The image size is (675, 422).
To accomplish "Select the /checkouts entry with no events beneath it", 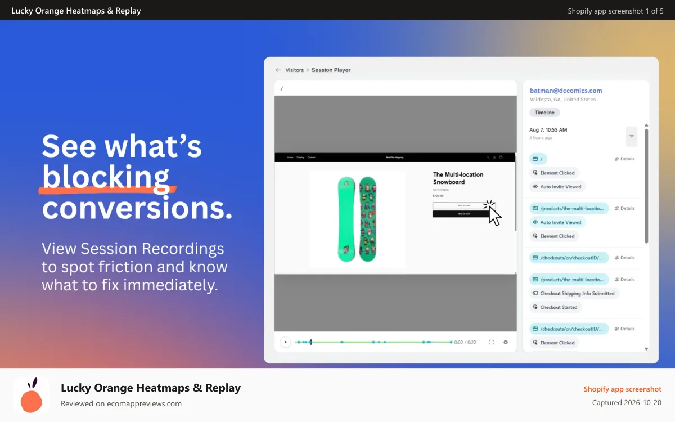I will pyautogui.click(x=569, y=258).
